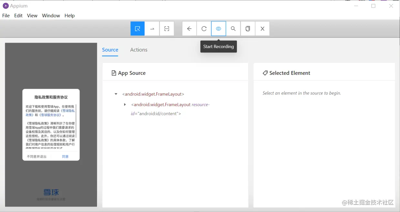Click the Selected Element heading text
The height and width of the screenshot is (212, 400).
click(x=290, y=73)
